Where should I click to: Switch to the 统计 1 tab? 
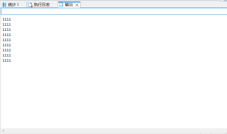(13, 5)
